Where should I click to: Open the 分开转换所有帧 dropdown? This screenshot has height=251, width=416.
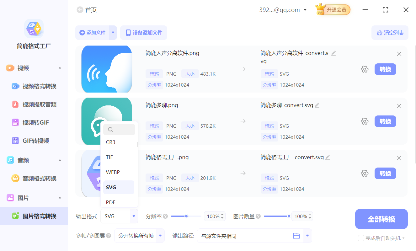pyautogui.click(x=139, y=236)
